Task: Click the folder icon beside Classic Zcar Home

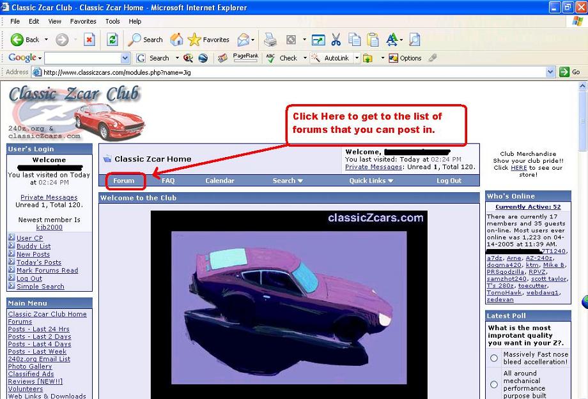Action: [x=107, y=158]
